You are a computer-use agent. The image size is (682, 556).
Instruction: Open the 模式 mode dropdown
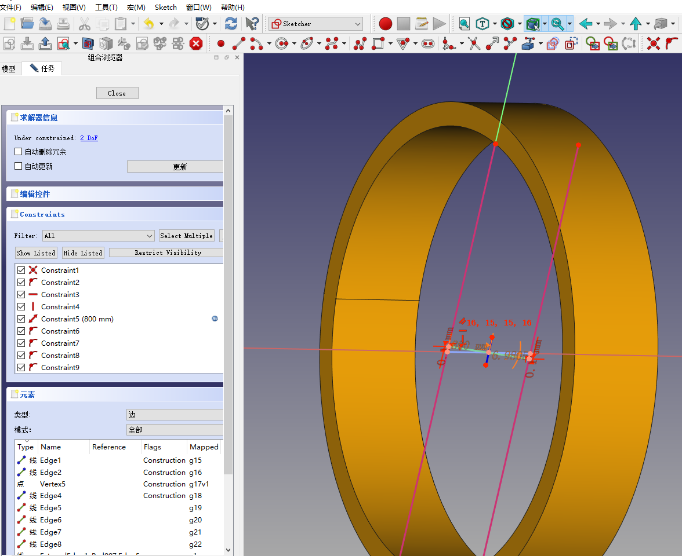pyautogui.click(x=175, y=430)
